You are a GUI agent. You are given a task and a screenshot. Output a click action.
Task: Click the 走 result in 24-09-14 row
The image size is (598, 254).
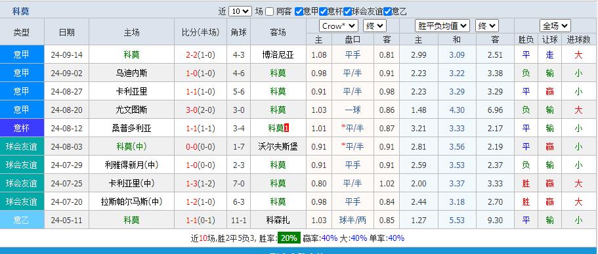pos(549,55)
